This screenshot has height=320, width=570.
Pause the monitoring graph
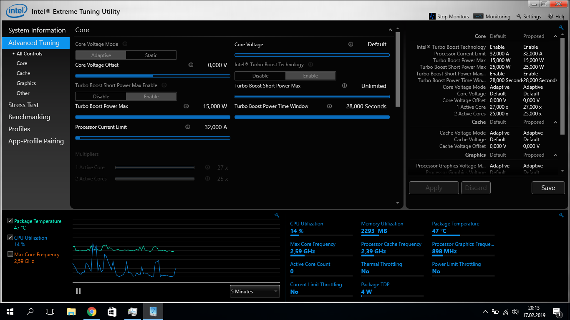(x=78, y=291)
